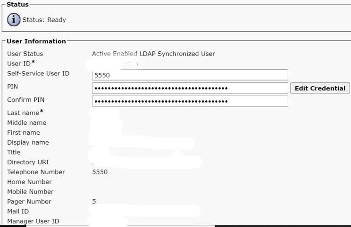The width and height of the screenshot is (351, 227).
Task: Click the blue info status icon
Action: [x=14, y=20]
